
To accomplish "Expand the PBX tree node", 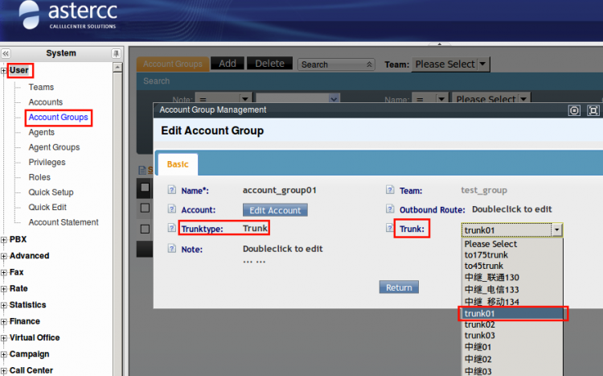I will 4,240.
